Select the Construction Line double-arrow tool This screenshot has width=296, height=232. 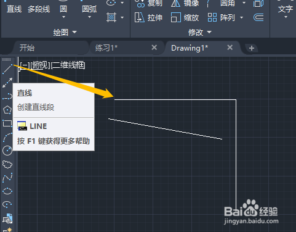coord(7,83)
